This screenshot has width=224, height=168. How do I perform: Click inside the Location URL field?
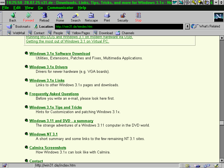(118, 27)
